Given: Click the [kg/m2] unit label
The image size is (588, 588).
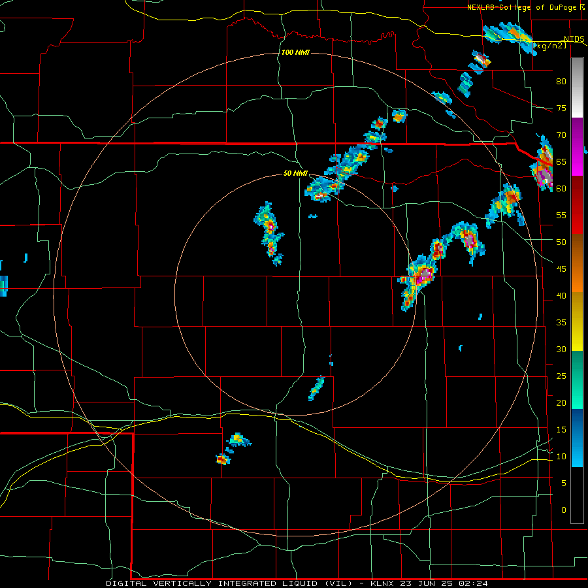Looking at the screenshot, I should click(x=549, y=46).
